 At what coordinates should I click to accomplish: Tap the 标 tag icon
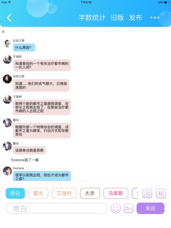point(161,193)
